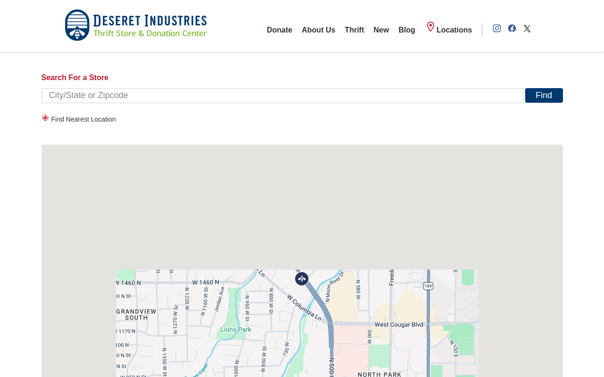The image size is (604, 377).
Task: Click the red location pin icon
Action: pyautogui.click(x=430, y=27)
